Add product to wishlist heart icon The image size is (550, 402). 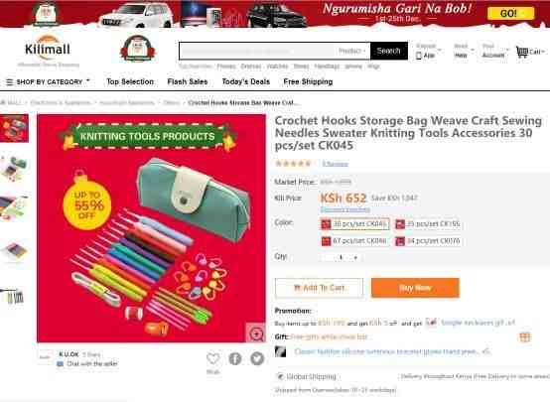click(212, 359)
